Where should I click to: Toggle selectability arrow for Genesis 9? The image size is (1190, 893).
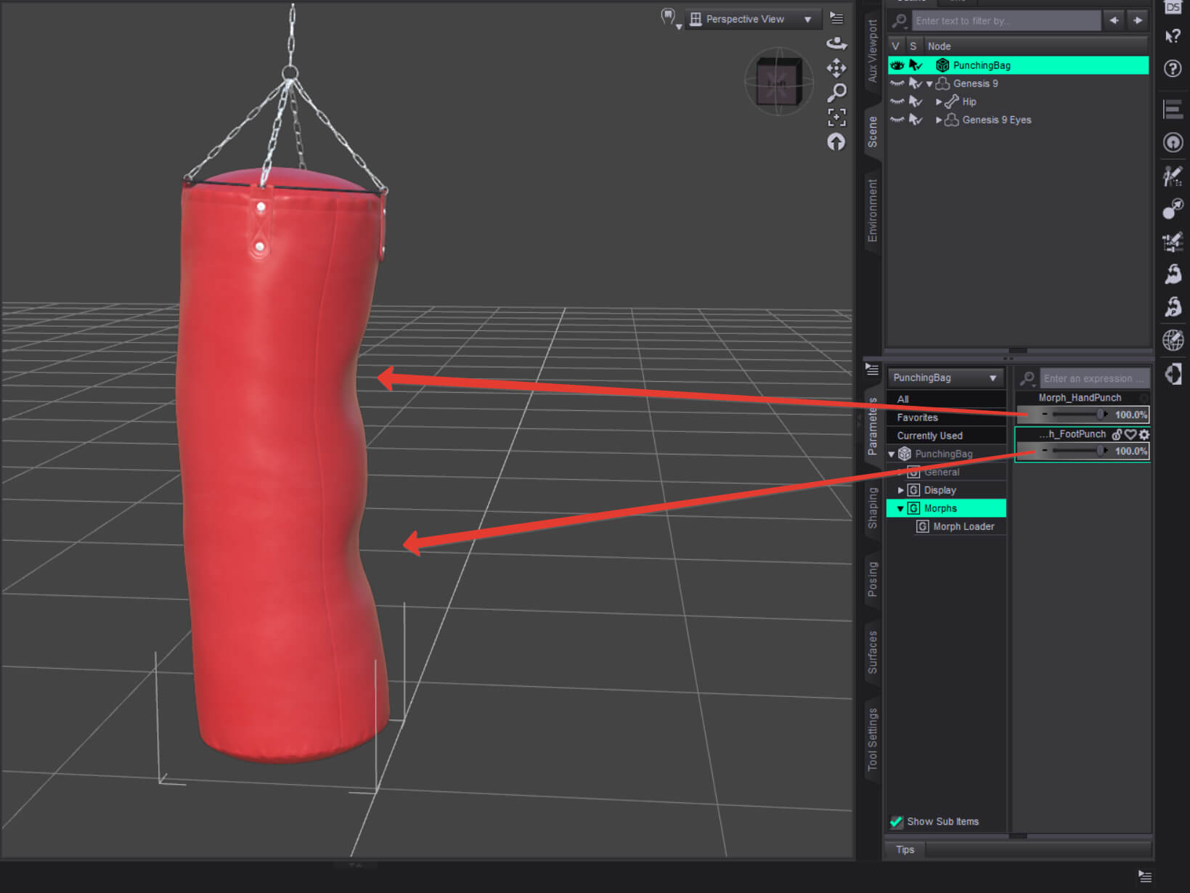pyautogui.click(x=916, y=83)
